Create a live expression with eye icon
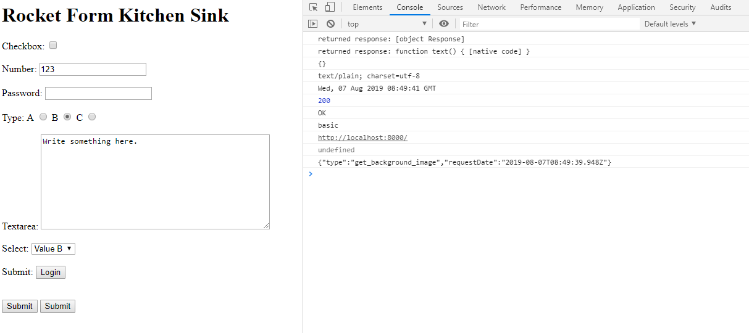The width and height of the screenshot is (749, 333). tap(444, 24)
